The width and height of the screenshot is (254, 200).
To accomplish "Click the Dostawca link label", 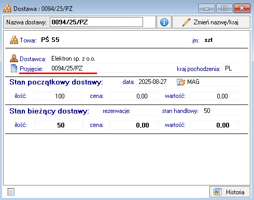I will pyautogui.click(x=33, y=59).
